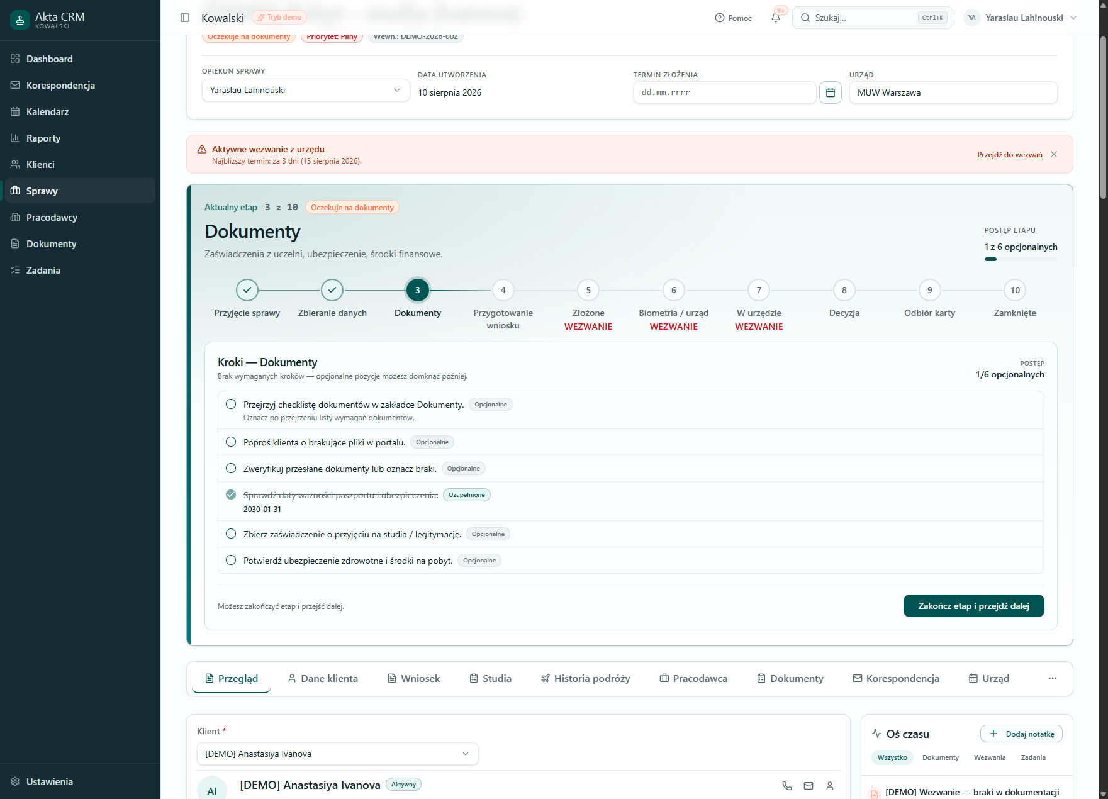Image resolution: width=1108 pixels, height=799 pixels.
Task: Switch to the Pracodawca tab
Action: [693, 678]
